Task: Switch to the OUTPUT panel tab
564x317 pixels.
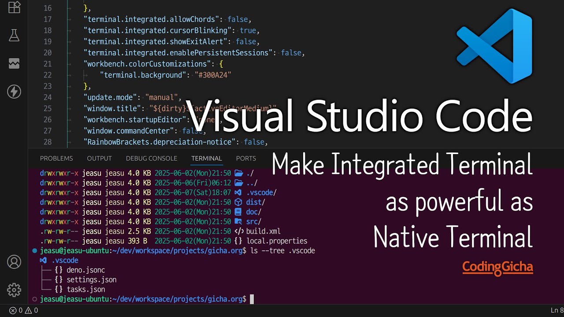Action: [x=99, y=158]
